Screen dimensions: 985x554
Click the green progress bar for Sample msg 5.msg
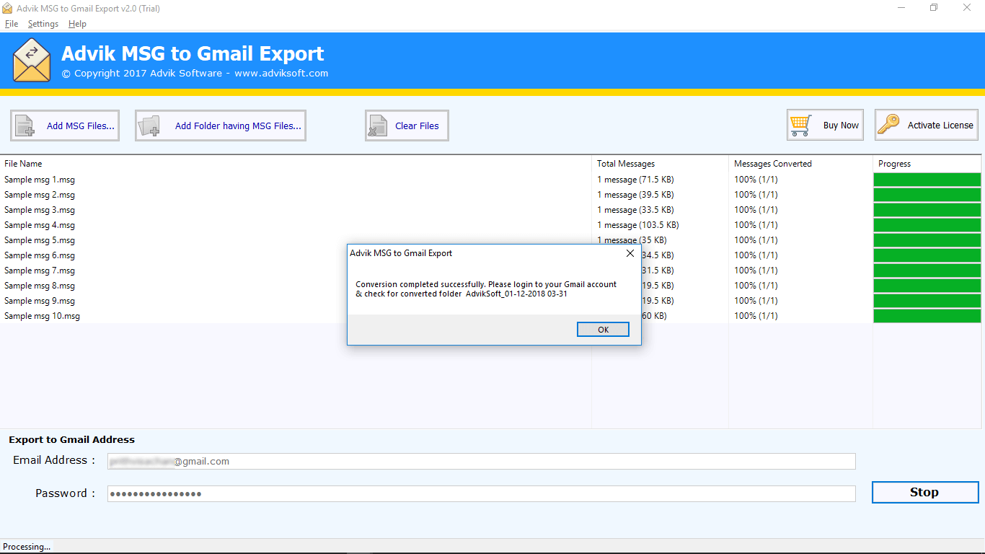click(x=927, y=240)
